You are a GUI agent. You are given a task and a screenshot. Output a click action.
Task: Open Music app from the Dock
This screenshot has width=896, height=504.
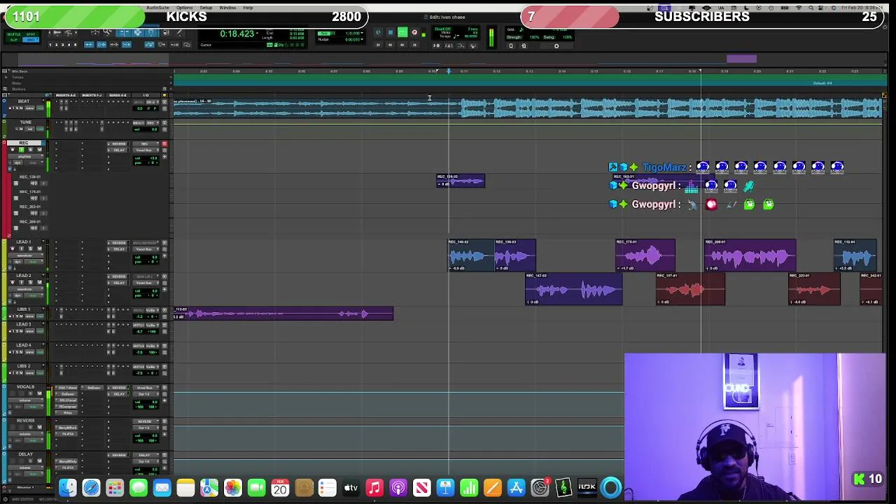pos(374,488)
